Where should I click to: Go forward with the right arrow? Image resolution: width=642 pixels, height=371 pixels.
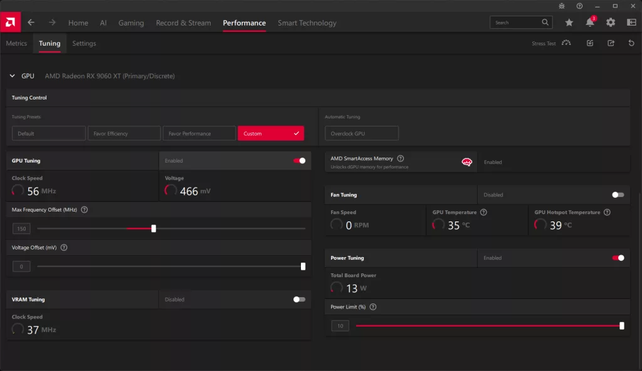[52, 23]
